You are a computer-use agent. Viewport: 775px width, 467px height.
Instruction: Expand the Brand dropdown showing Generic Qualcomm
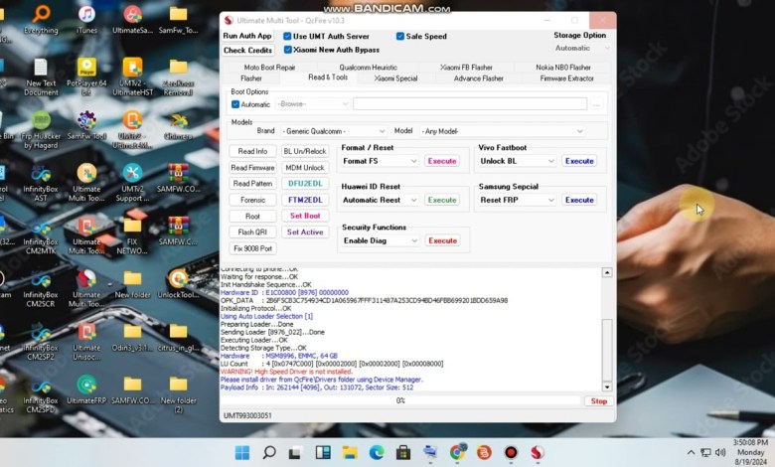333,131
